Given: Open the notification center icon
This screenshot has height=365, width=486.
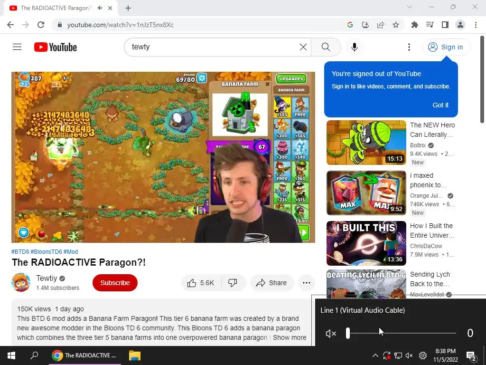Looking at the screenshot, I should pyautogui.click(x=471, y=355).
